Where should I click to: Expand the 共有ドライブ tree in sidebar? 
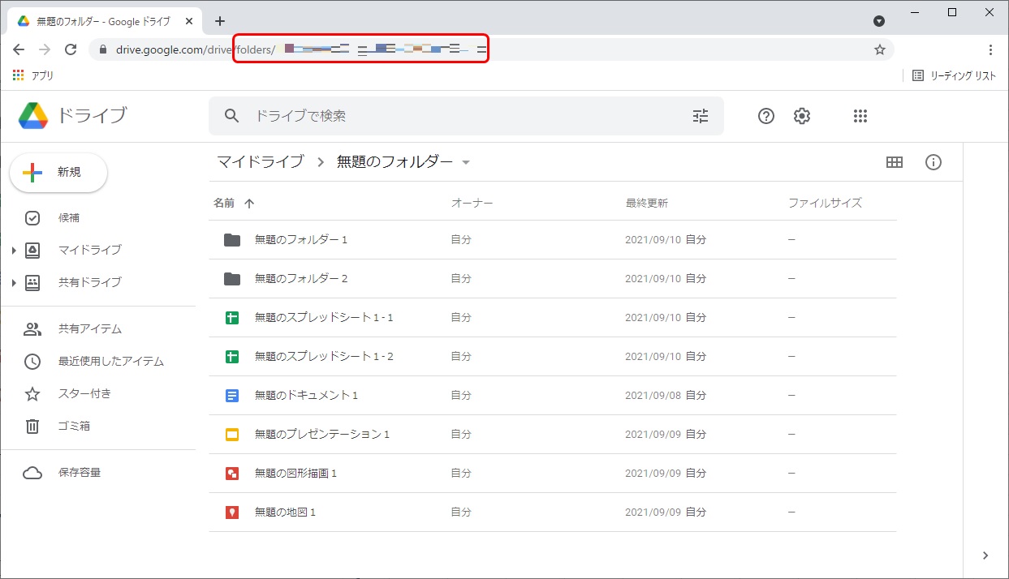point(14,282)
